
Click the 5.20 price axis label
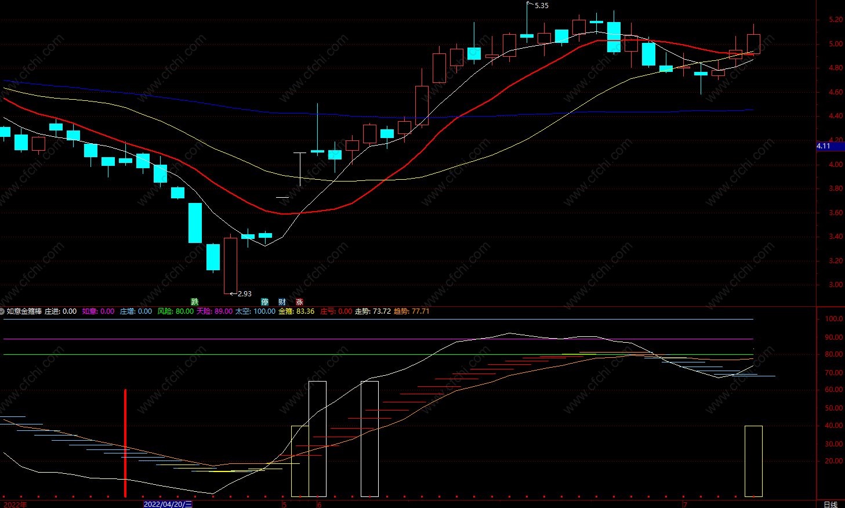pos(836,20)
